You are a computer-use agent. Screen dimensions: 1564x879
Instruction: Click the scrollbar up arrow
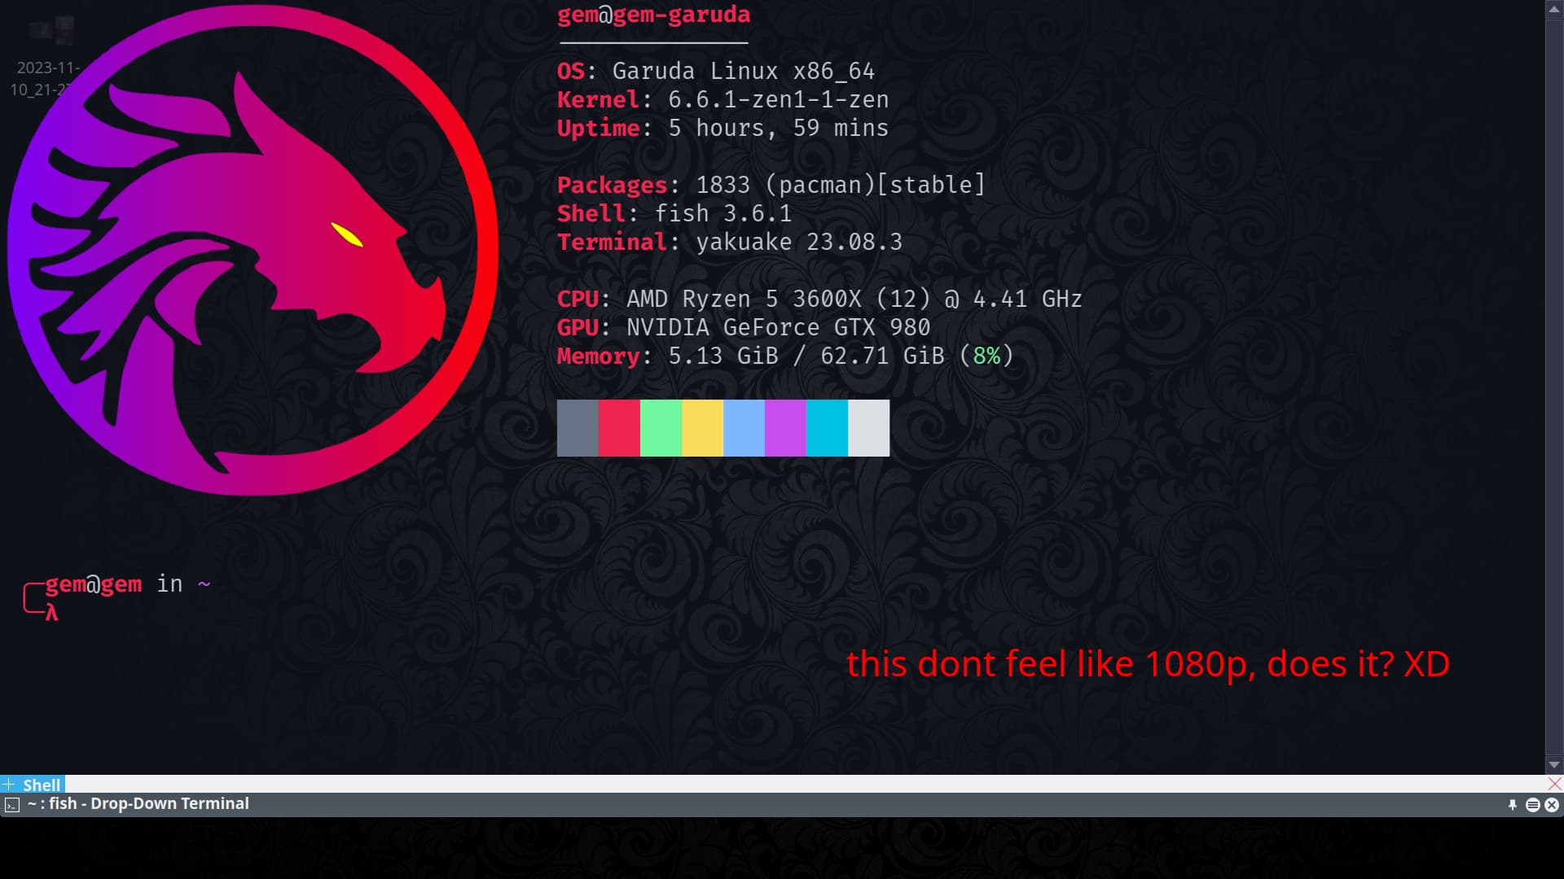[1554, 10]
